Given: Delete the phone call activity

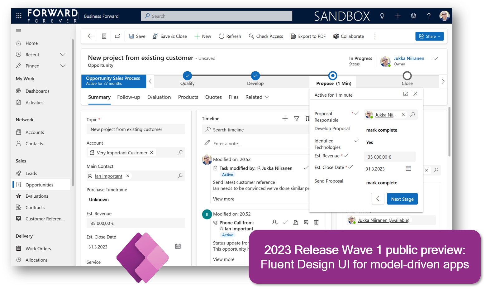Looking at the screenshot, I should (316, 222).
